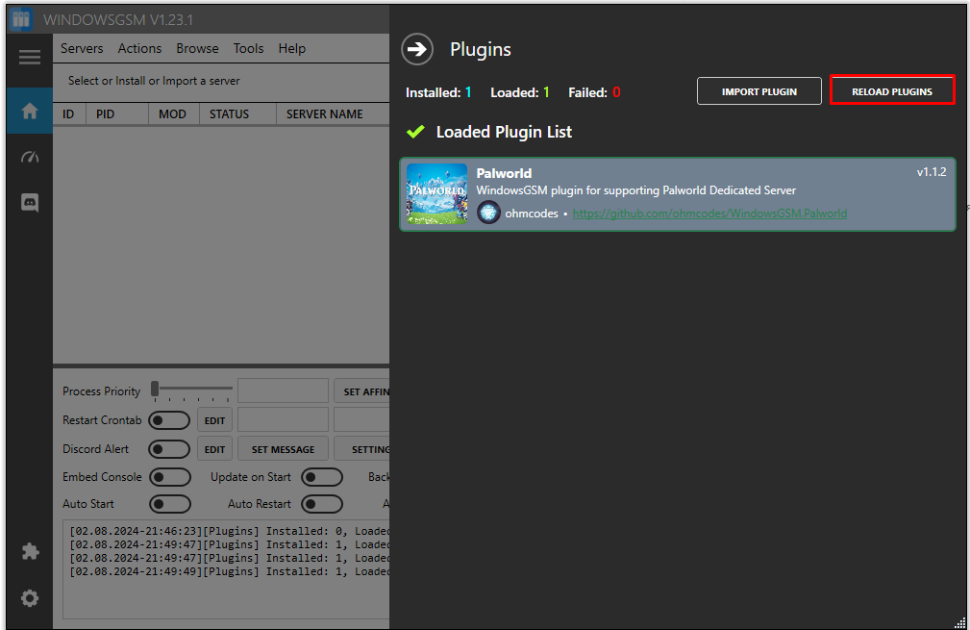Open the Help menu
Screen dimensions: 970x630
tap(292, 48)
